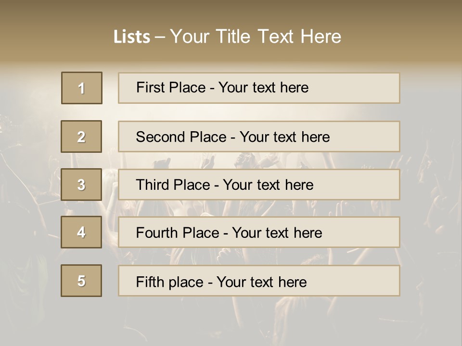Select 'Your Title Text Here' in the title
This screenshot has width=462, height=346.
click(256, 37)
